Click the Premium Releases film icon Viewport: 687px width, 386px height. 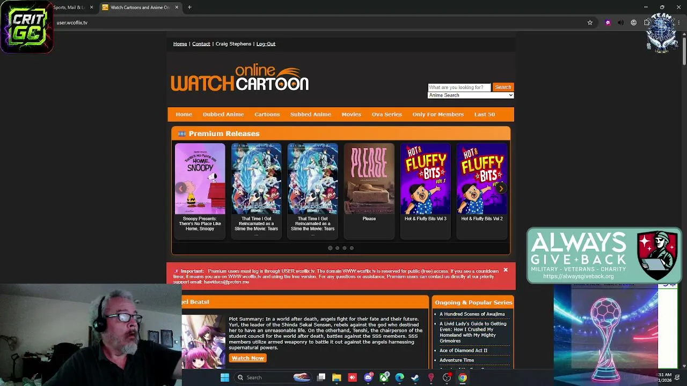[182, 133]
